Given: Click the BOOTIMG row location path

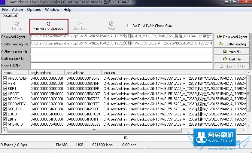Looking at the screenshot, I should point(175,99).
